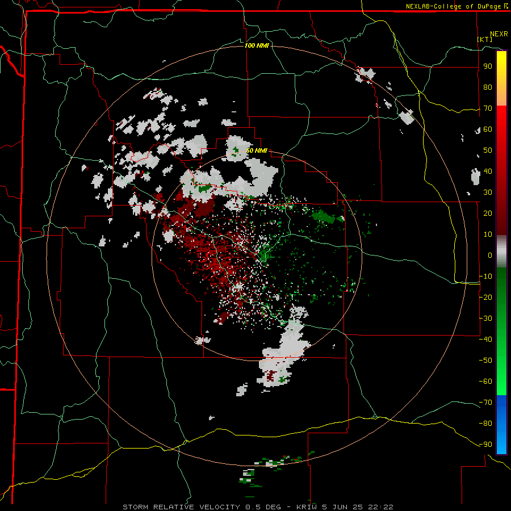Select the -90 value on velocity scale
511x511 pixels.
(485, 445)
